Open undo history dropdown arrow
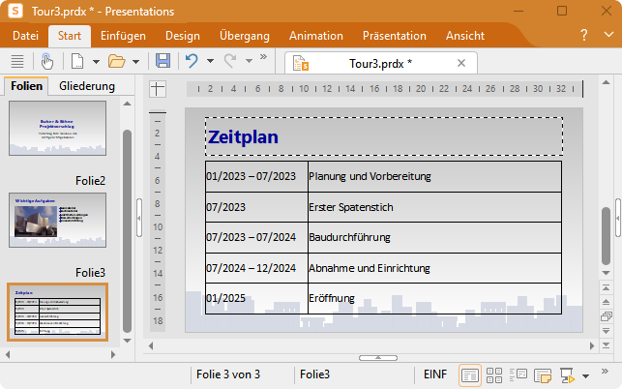 pos(210,61)
